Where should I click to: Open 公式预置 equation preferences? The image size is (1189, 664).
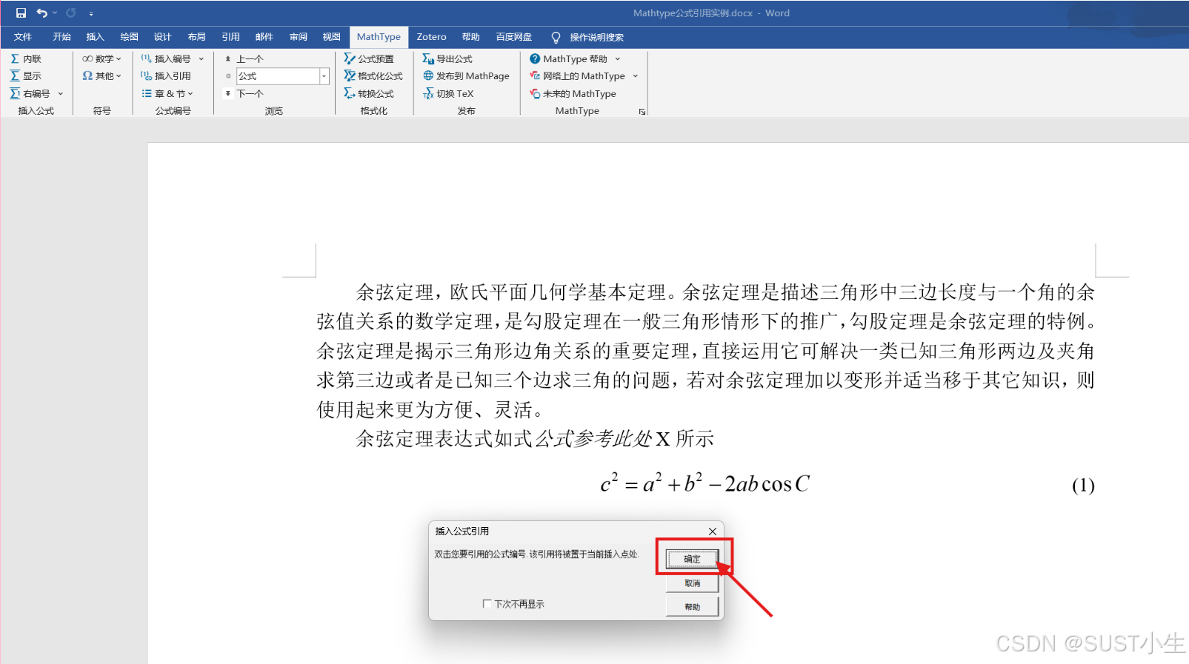click(x=369, y=58)
